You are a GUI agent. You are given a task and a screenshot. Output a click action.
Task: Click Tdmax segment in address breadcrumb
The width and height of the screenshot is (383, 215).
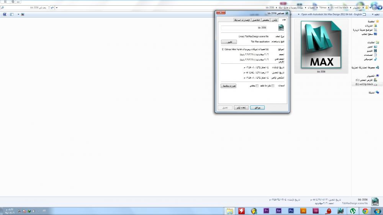click(x=322, y=8)
